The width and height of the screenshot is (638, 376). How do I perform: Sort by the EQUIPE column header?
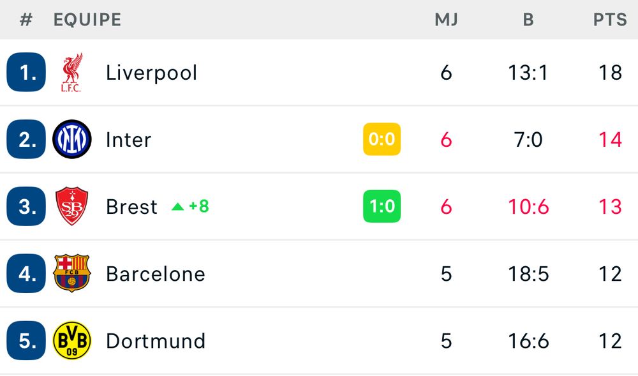point(87,20)
